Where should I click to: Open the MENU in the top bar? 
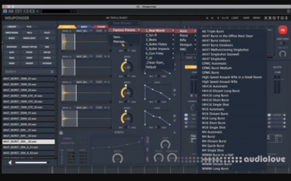(257, 18)
